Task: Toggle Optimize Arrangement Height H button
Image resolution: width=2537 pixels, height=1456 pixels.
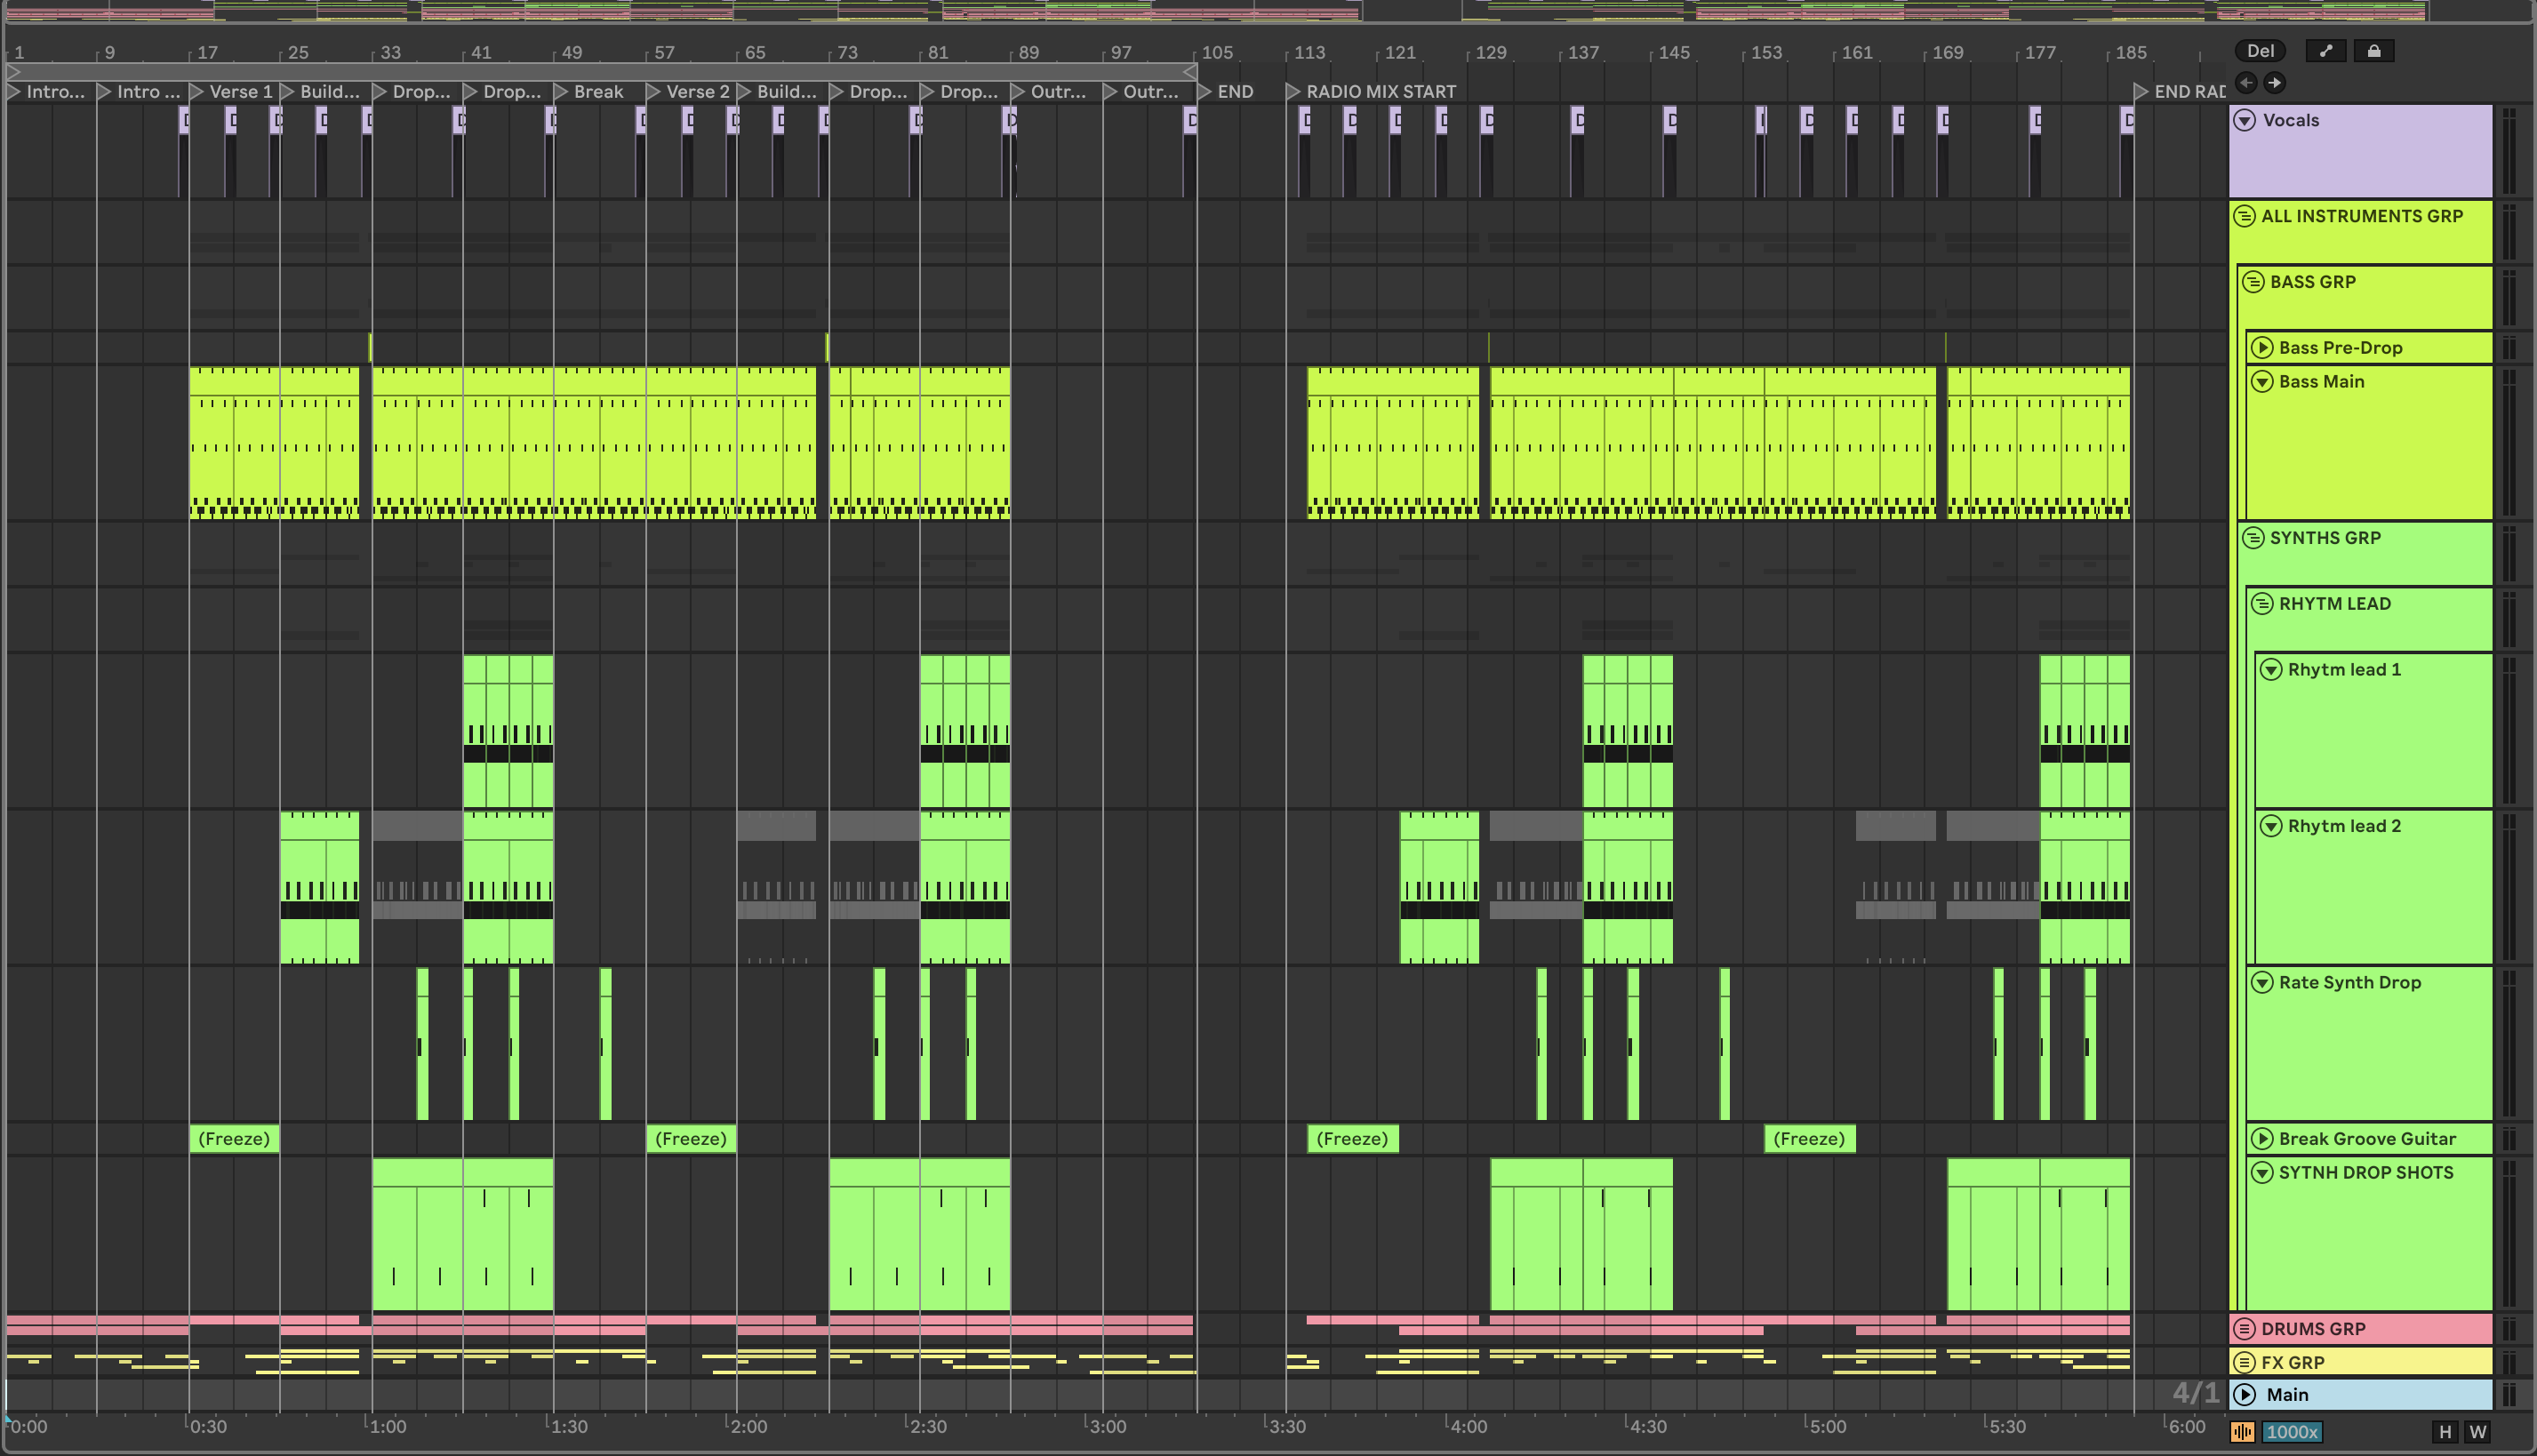Action: pos(2445,1432)
